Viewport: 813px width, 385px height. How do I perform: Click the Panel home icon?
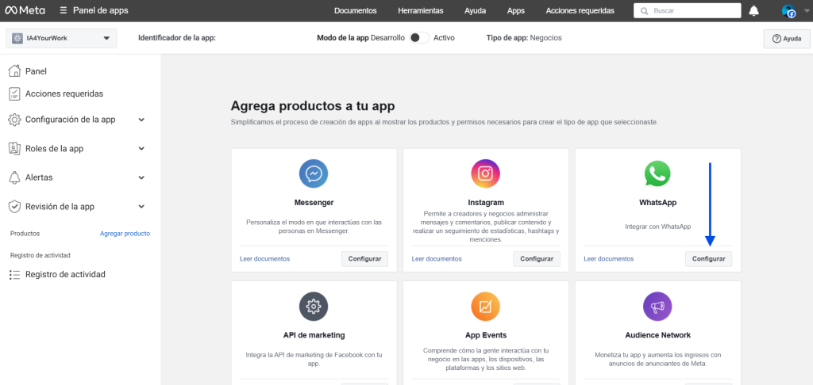point(14,71)
